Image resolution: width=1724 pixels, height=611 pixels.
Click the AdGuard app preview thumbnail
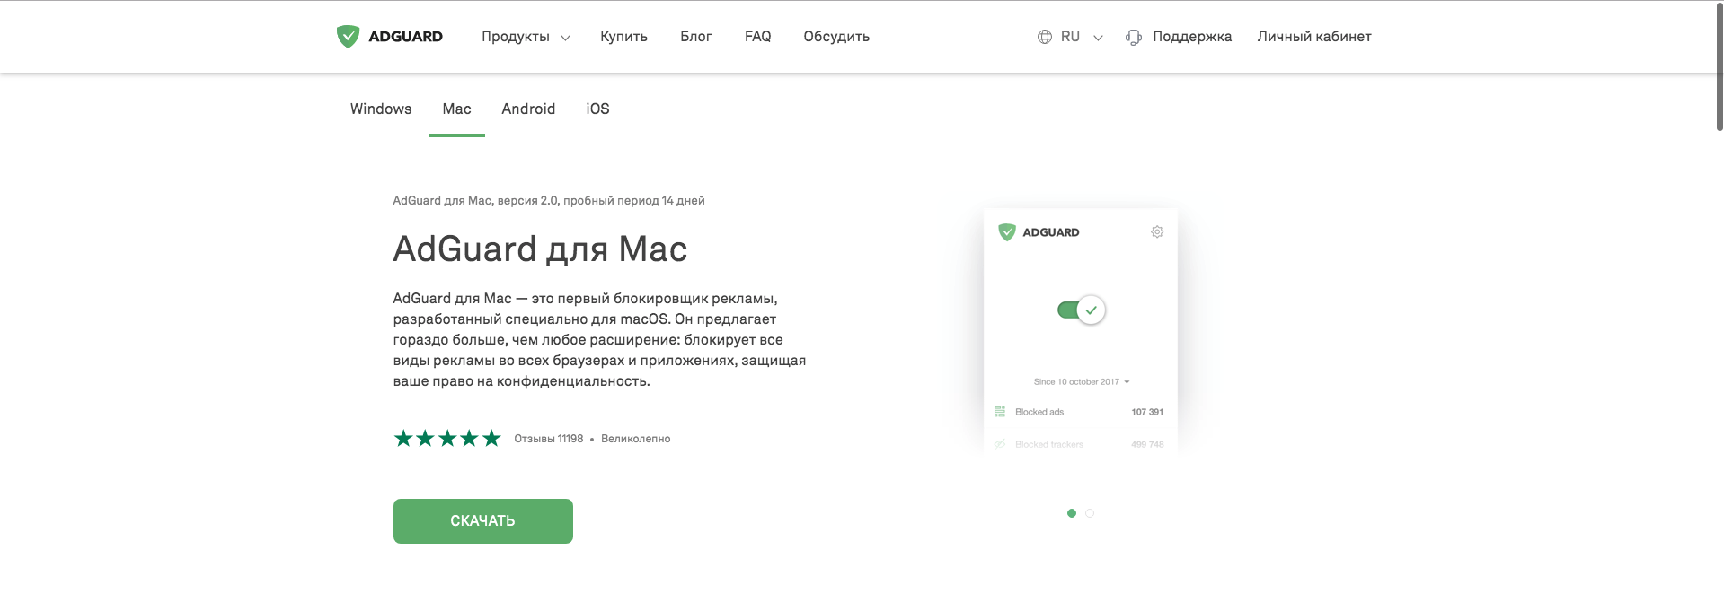click(x=1081, y=330)
